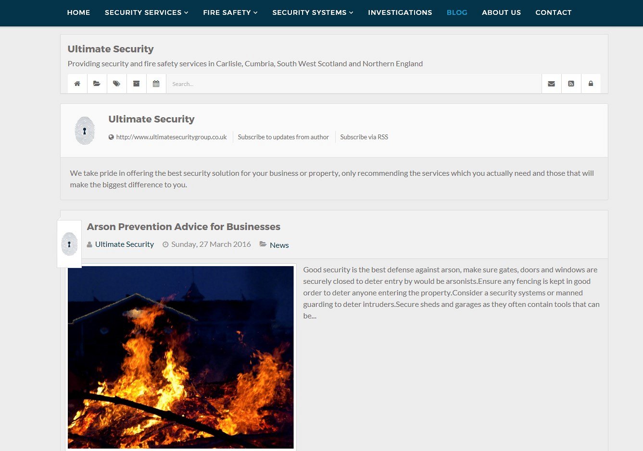Expand the Security Systems dropdown menu
The image size is (643, 451).
[x=313, y=12]
